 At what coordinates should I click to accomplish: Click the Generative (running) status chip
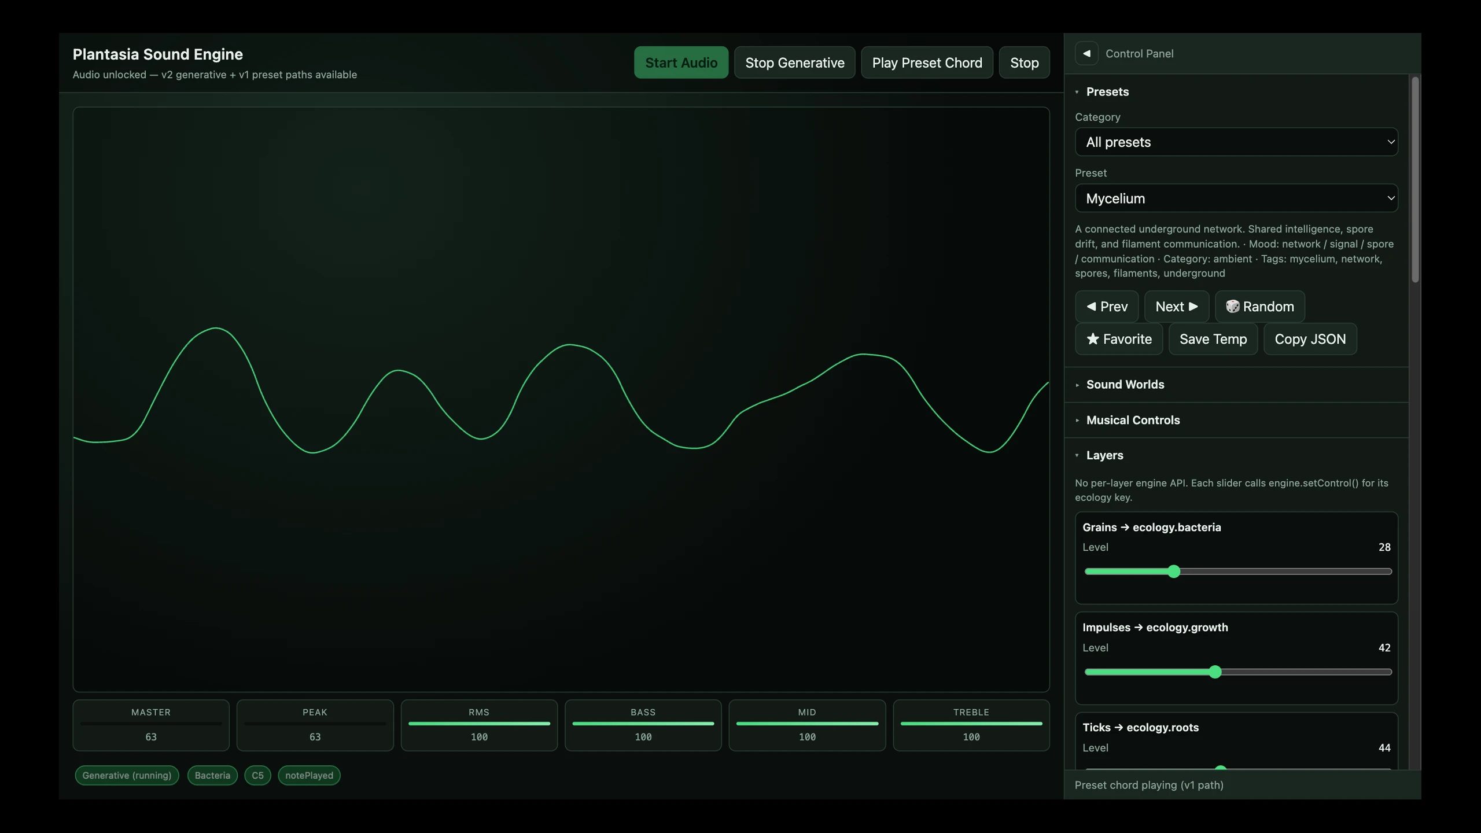click(127, 775)
